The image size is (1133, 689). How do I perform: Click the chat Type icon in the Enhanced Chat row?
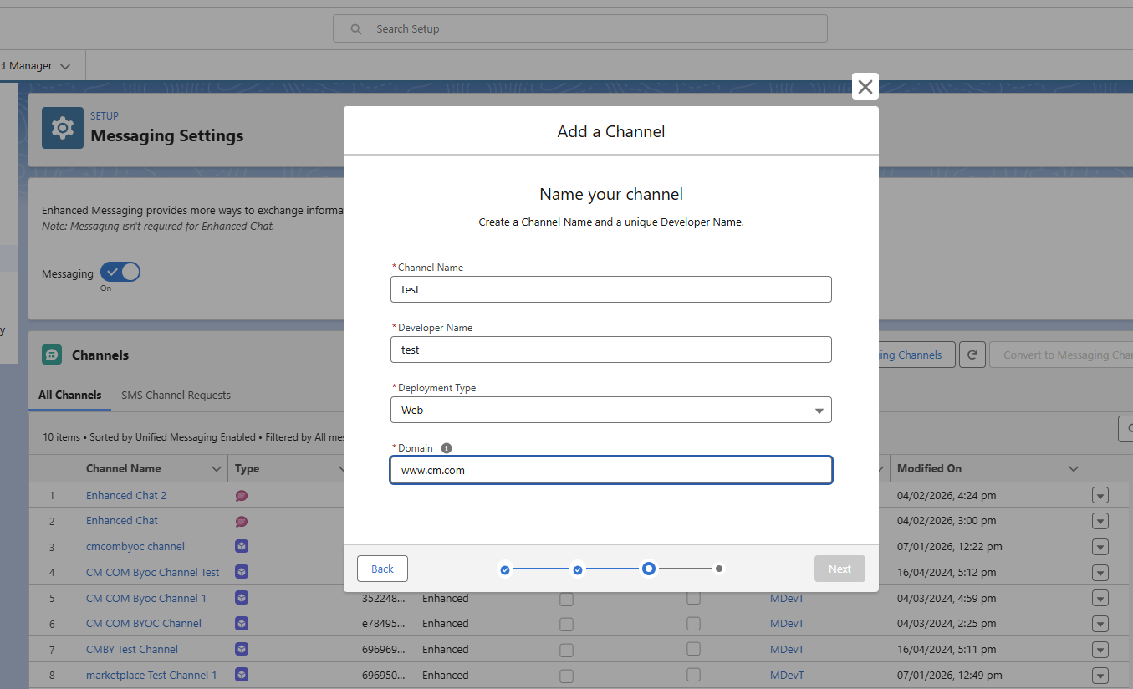[242, 521]
